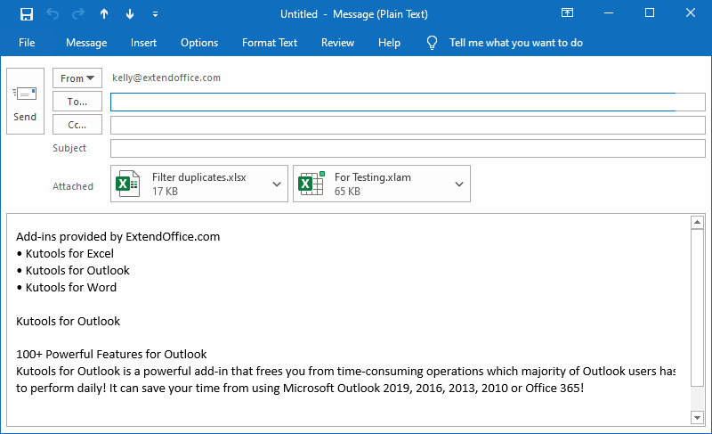Open the Format Text tab
The height and width of the screenshot is (434, 712).
tap(270, 43)
